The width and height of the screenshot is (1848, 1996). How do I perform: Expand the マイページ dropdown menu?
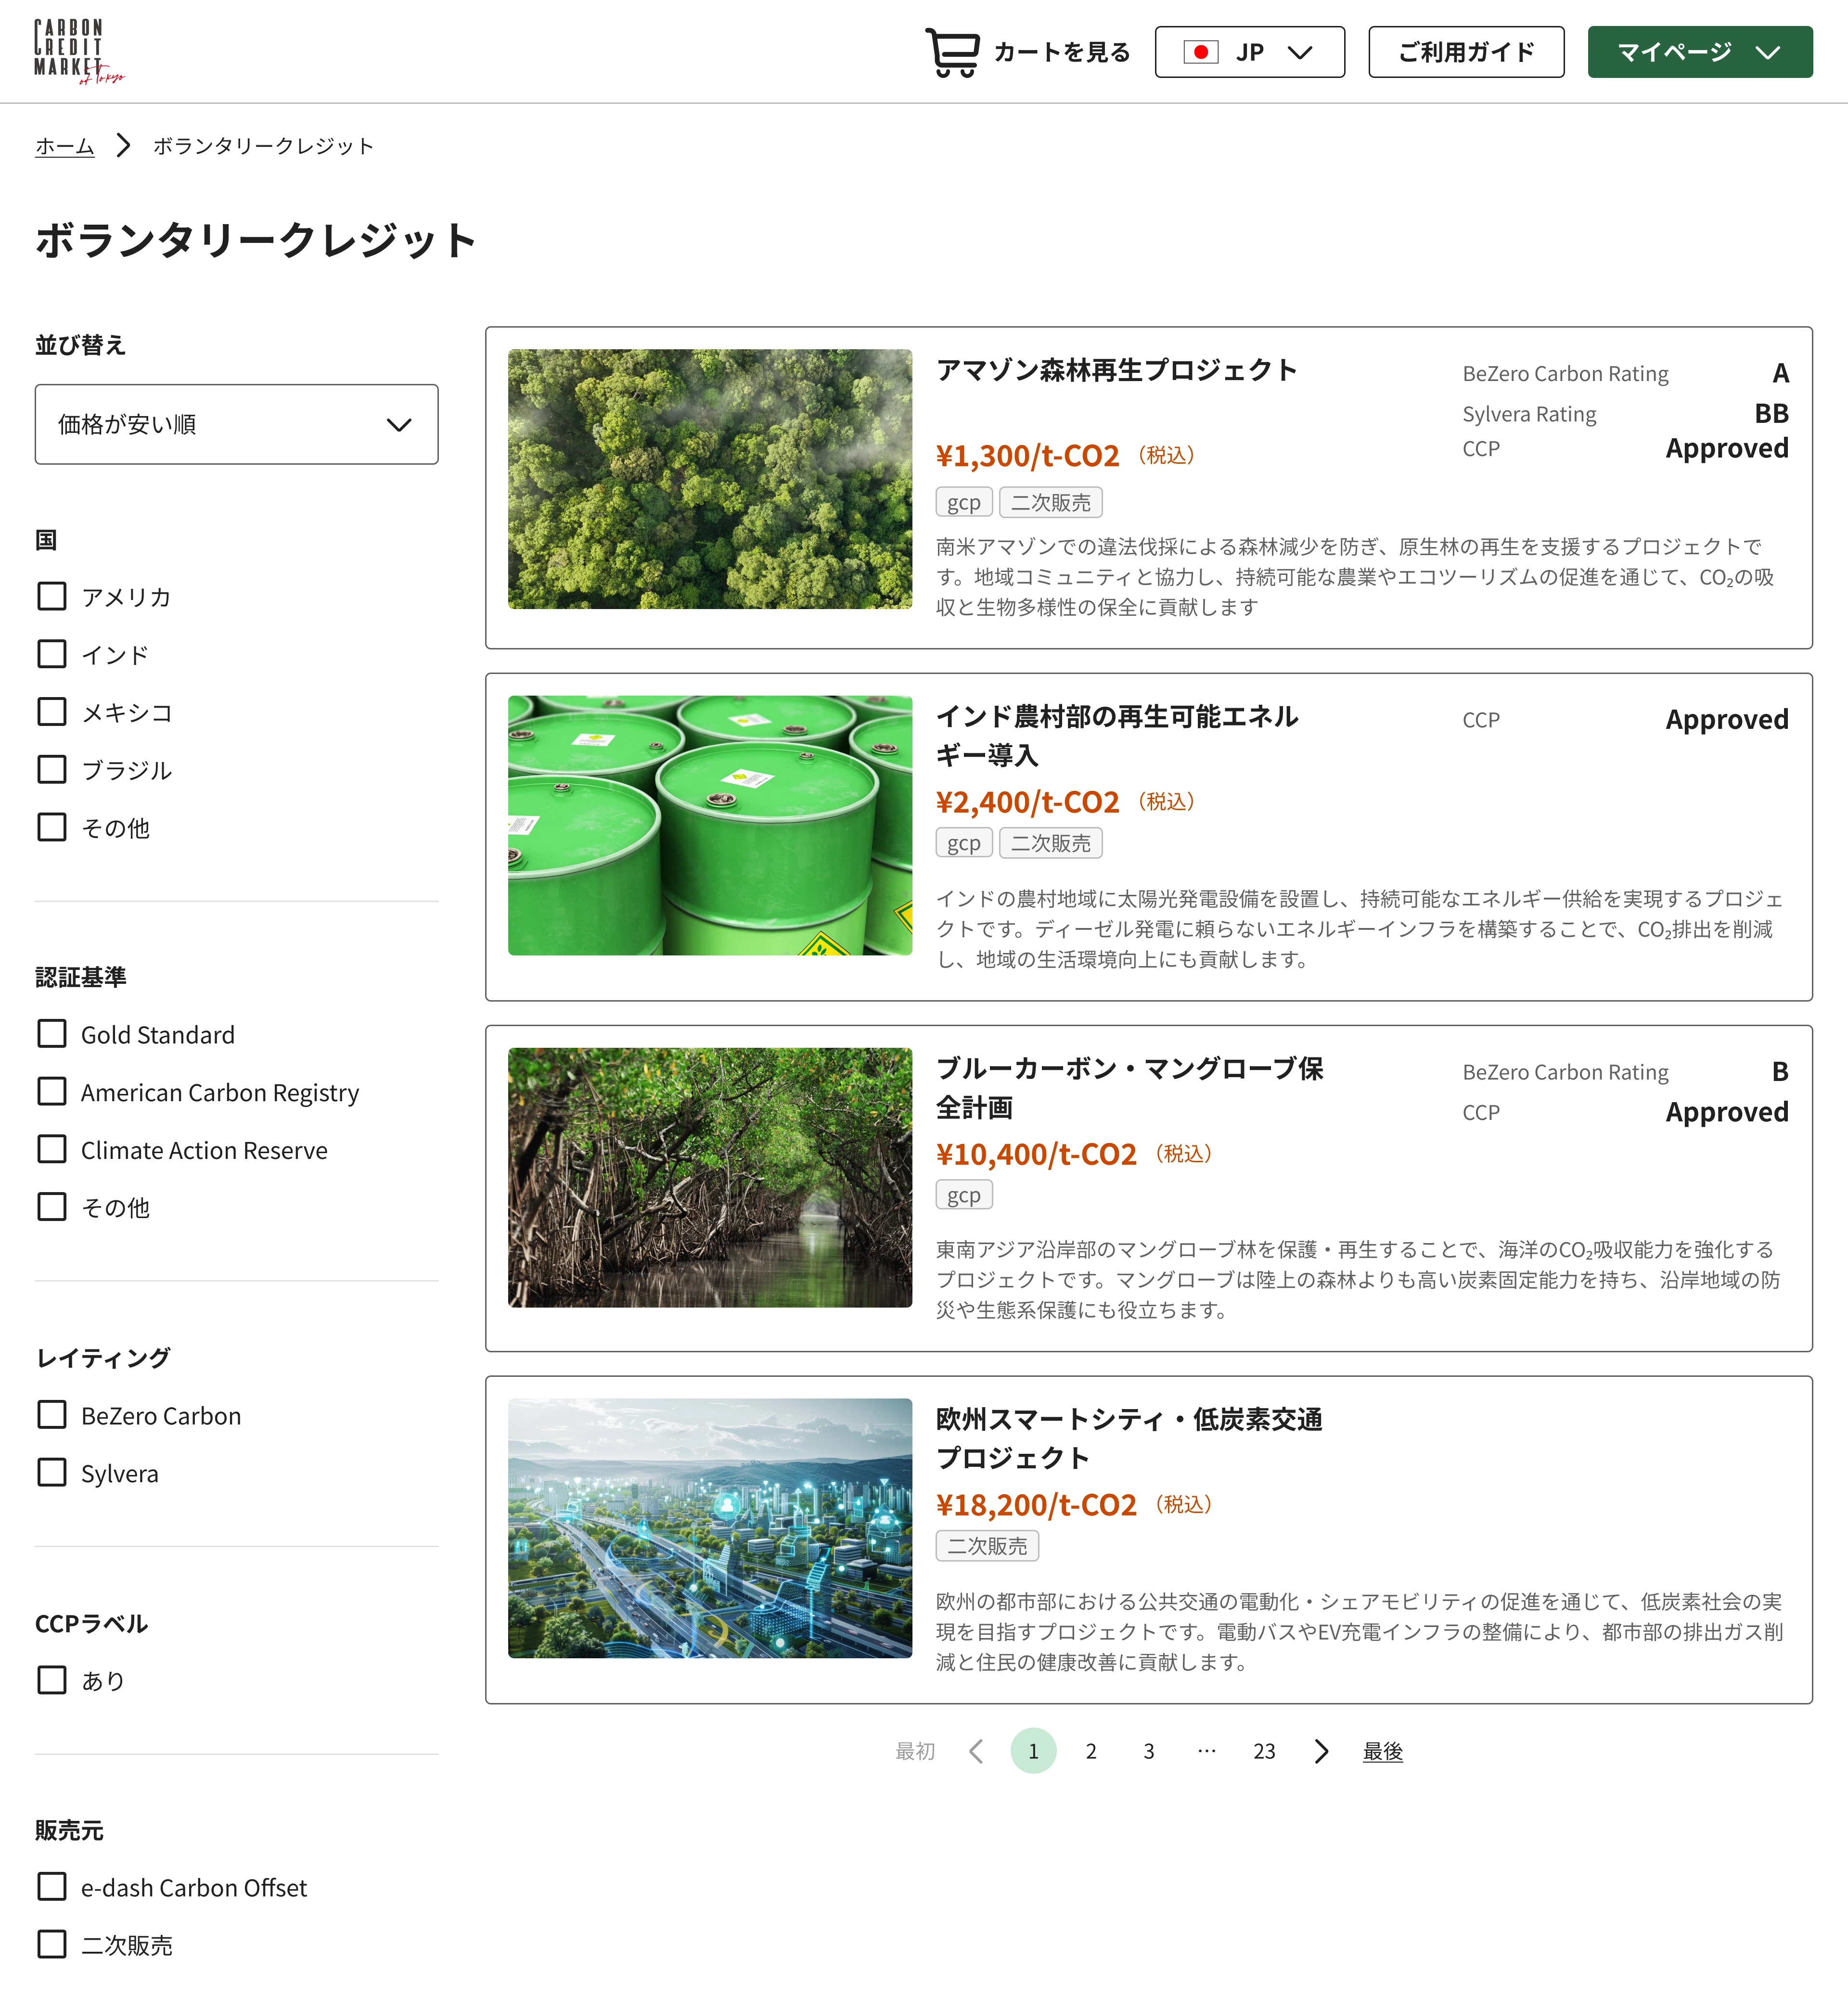(1699, 52)
